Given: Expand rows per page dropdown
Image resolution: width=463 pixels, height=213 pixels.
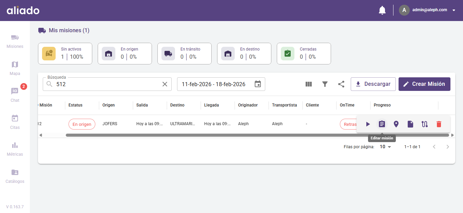Looking at the screenshot, I should (386, 147).
